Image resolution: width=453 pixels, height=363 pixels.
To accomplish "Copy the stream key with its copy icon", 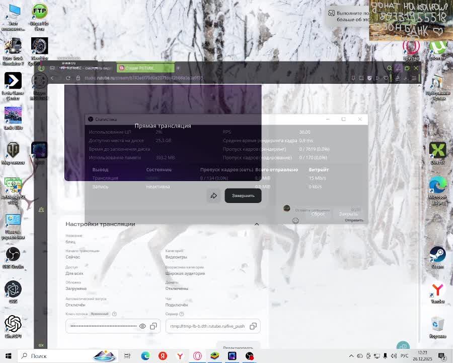I will [x=154, y=326].
